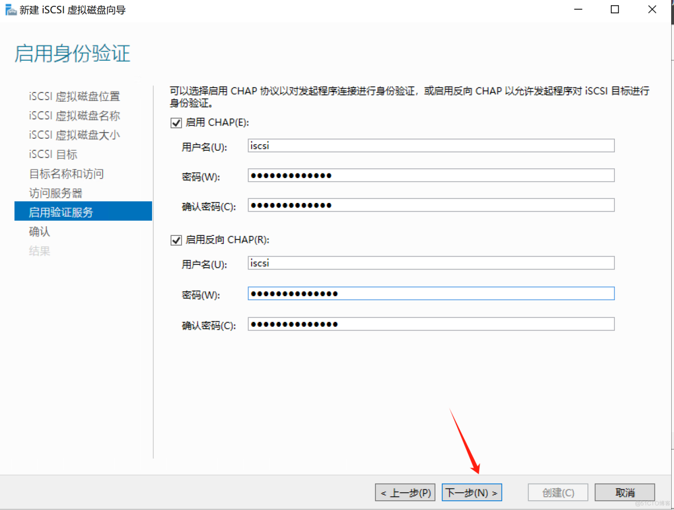
Task: Click the 新建 iSCSI 虚拟磁盘向导 title text
Action: click(73, 10)
